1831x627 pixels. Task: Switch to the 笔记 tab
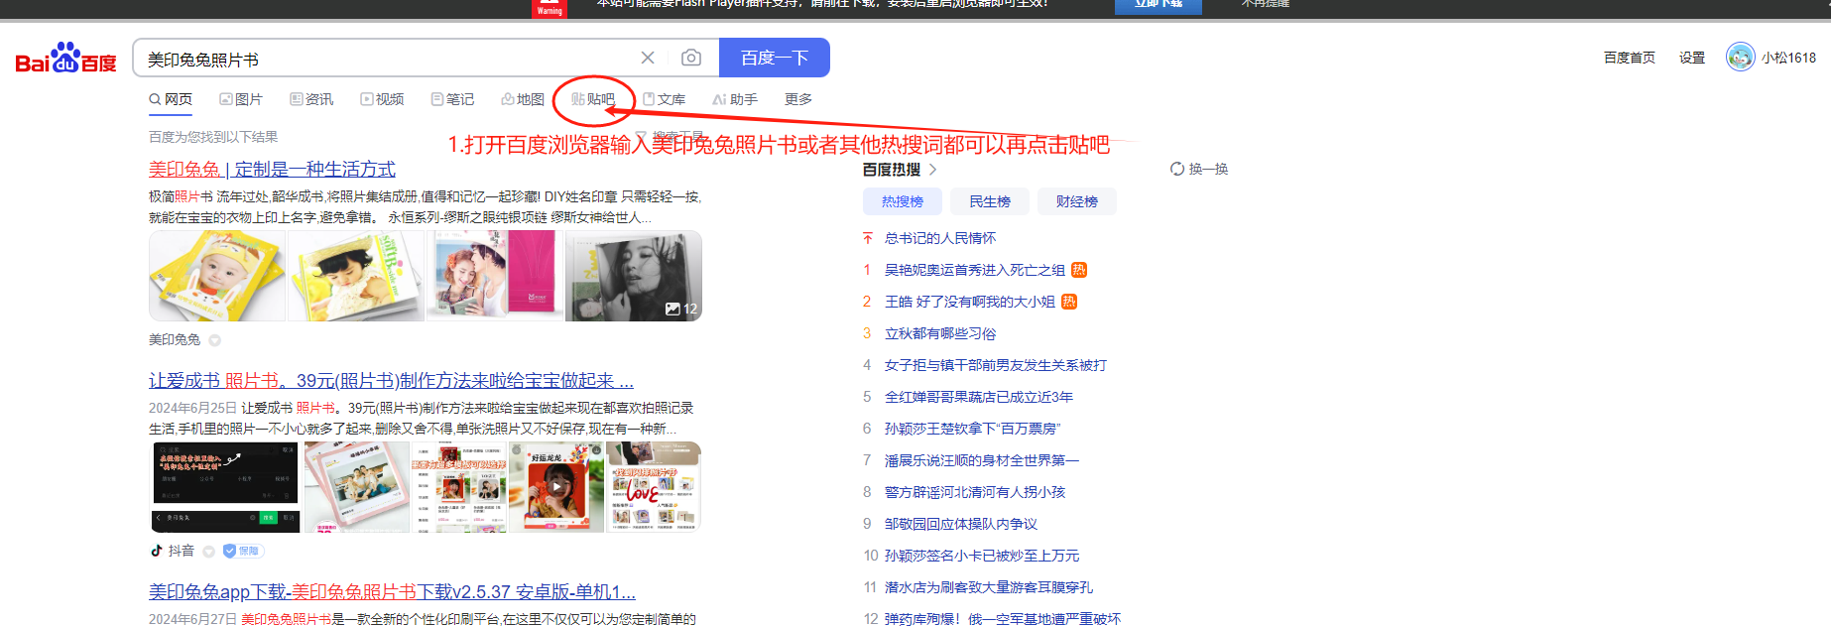(452, 99)
